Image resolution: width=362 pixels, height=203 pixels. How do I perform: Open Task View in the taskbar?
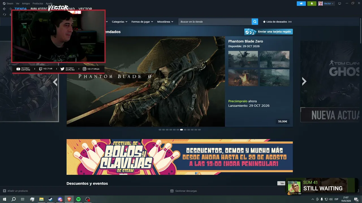(23, 199)
